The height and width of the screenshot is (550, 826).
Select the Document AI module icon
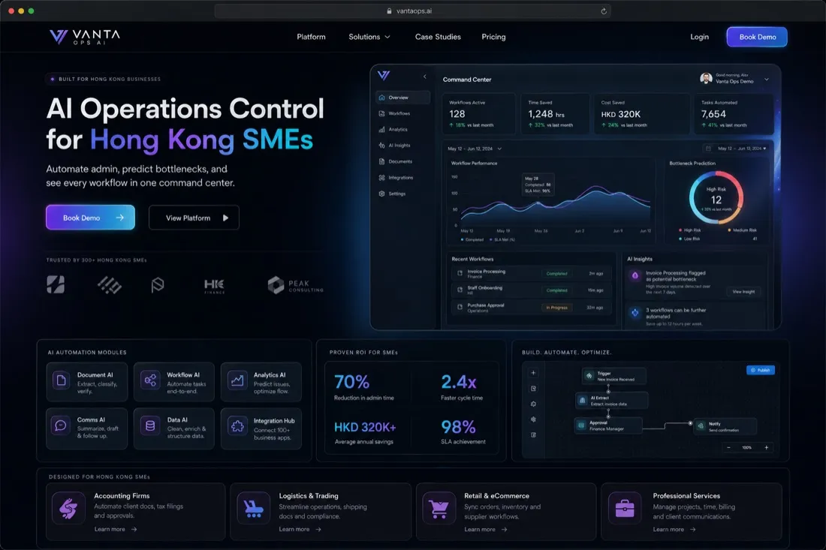point(61,380)
